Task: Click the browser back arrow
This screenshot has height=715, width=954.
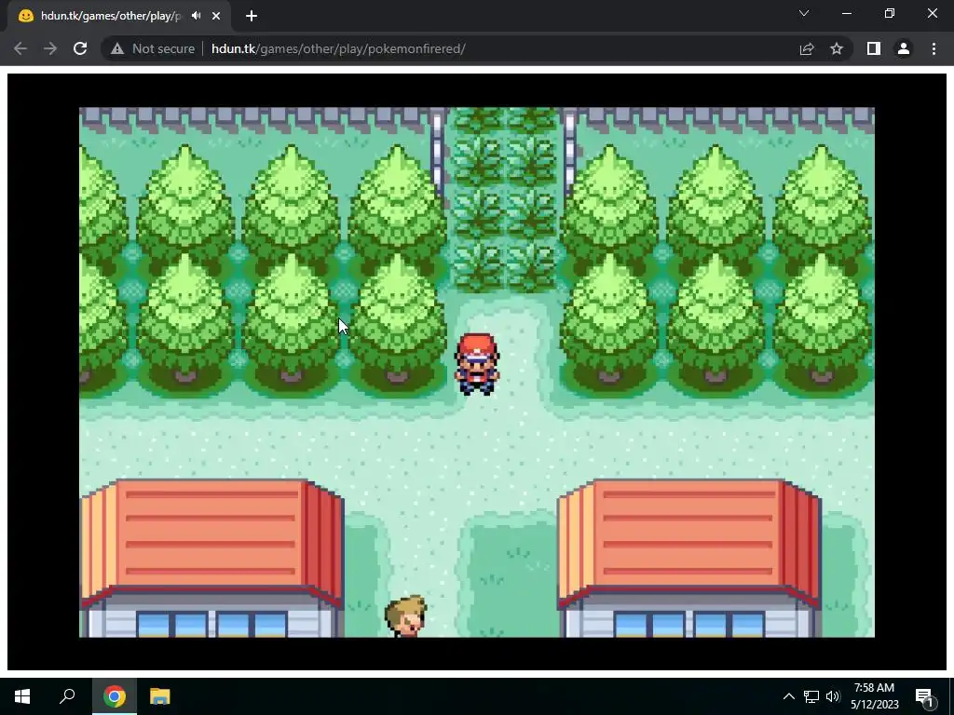Action: 20,48
